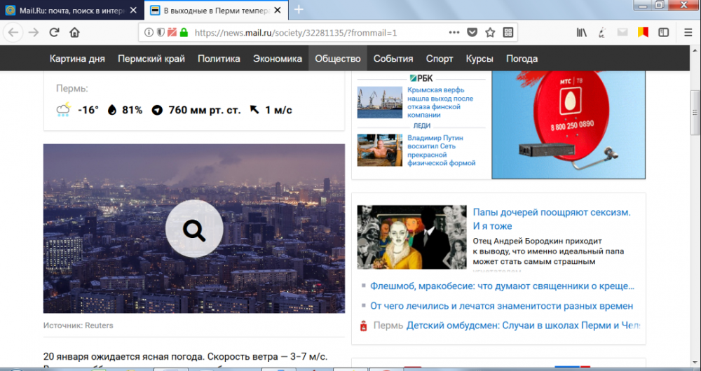Click the back arrow navigation button
Screen dimensions: 701x371
click(x=14, y=32)
